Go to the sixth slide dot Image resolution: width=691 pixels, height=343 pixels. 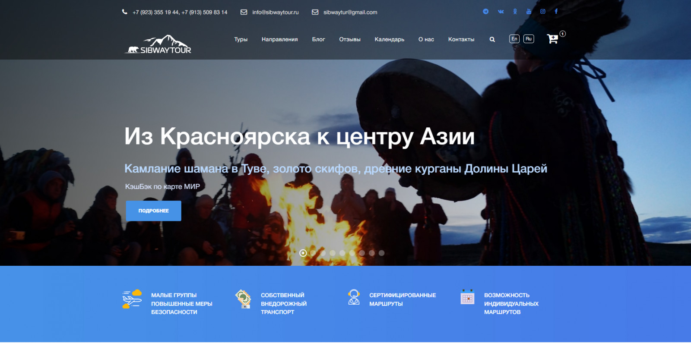[352, 253]
